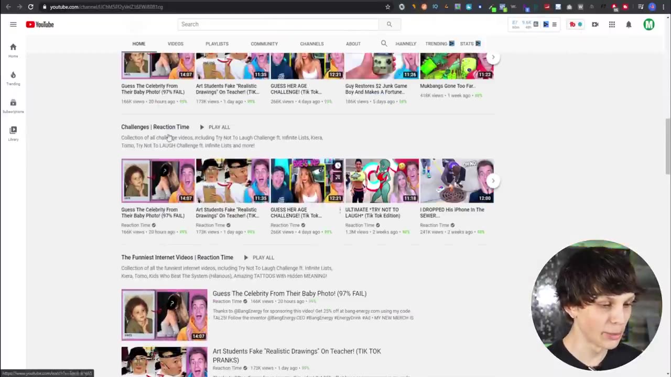Screen dimensions: 671x377
Task: Go to YouTube home via the logo
Action: (x=40, y=25)
